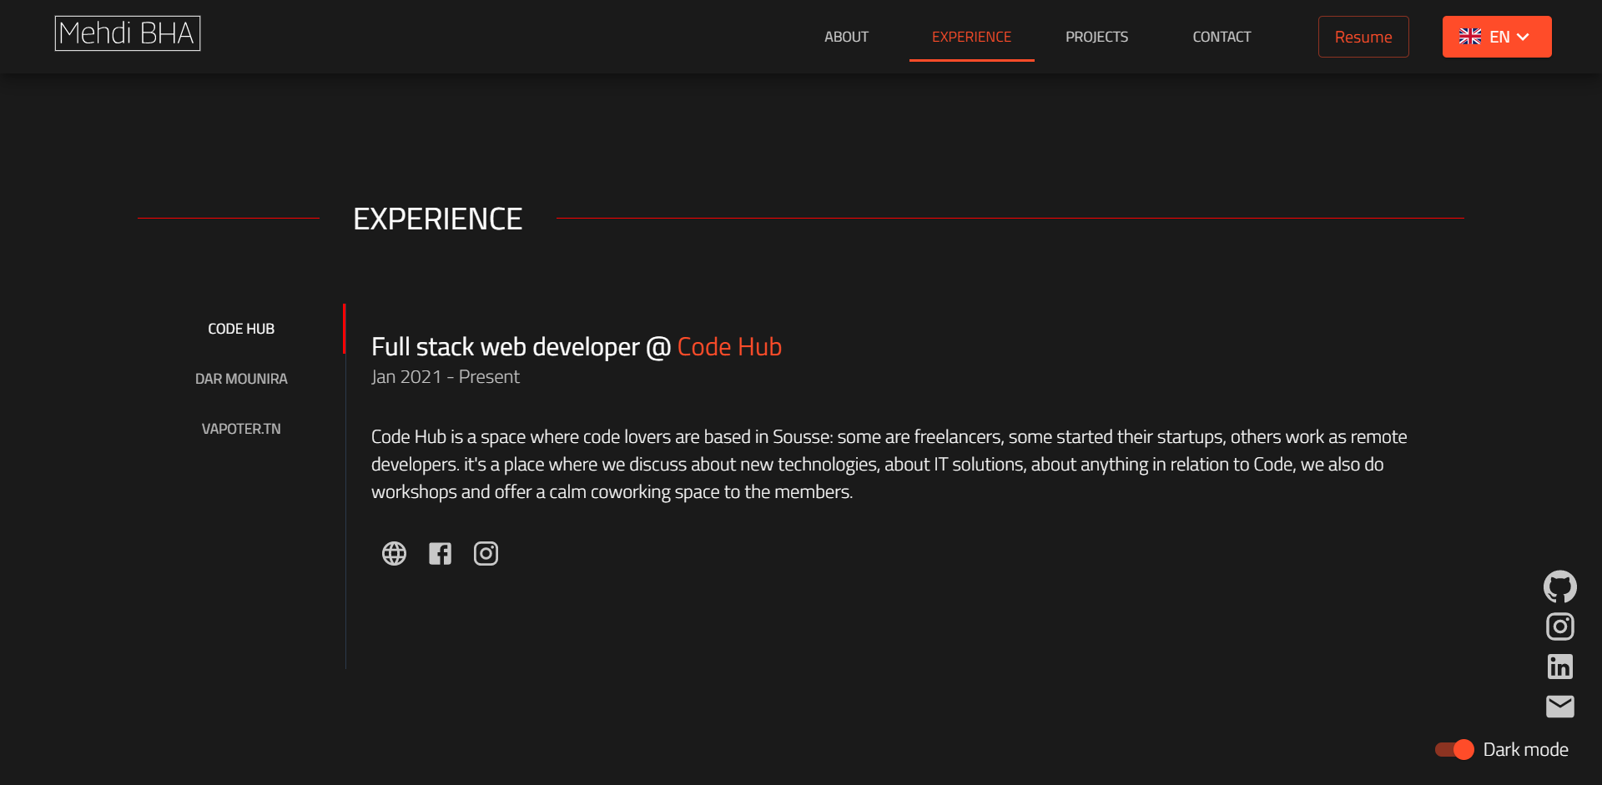This screenshot has height=785, width=1602.
Task: Switch to the Dar Mounira tab
Action: 241,379
